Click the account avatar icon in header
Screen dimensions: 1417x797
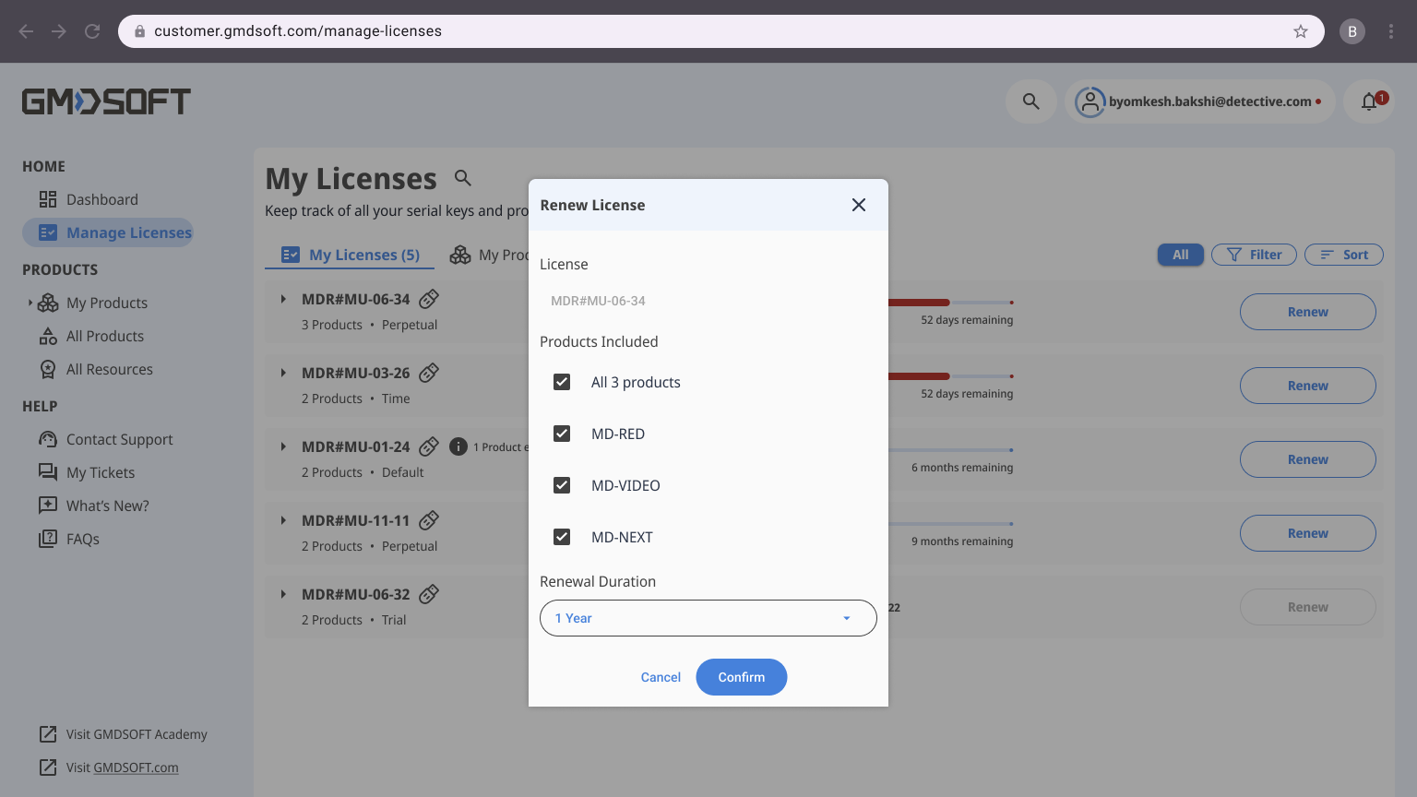[1090, 101]
